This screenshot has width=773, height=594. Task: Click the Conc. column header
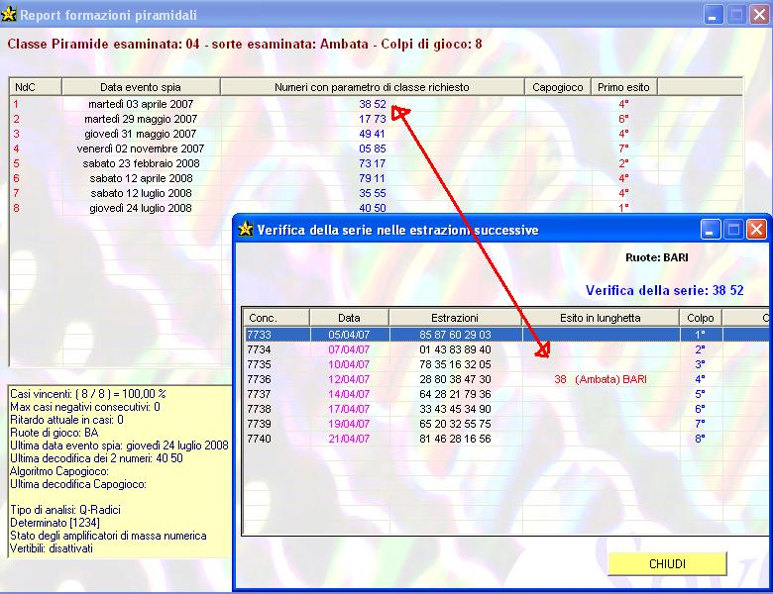276,318
